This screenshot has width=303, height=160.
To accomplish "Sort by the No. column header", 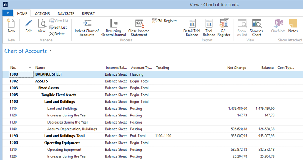I will 13,68.
